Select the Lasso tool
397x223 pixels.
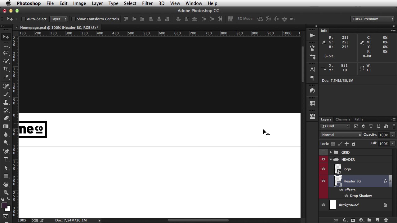[6, 53]
